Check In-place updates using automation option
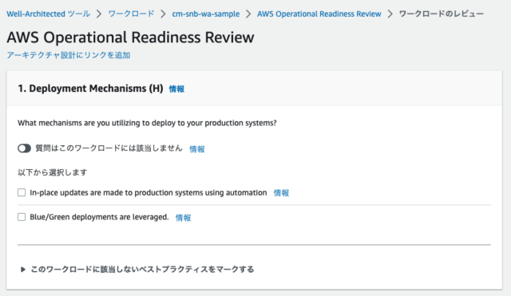Image resolution: width=511 pixels, height=296 pixels. [22, 192]
